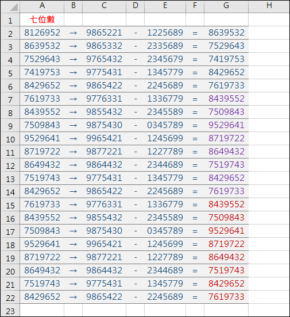
Task: Click cell E3 containing 2335689
Action: 165,46
